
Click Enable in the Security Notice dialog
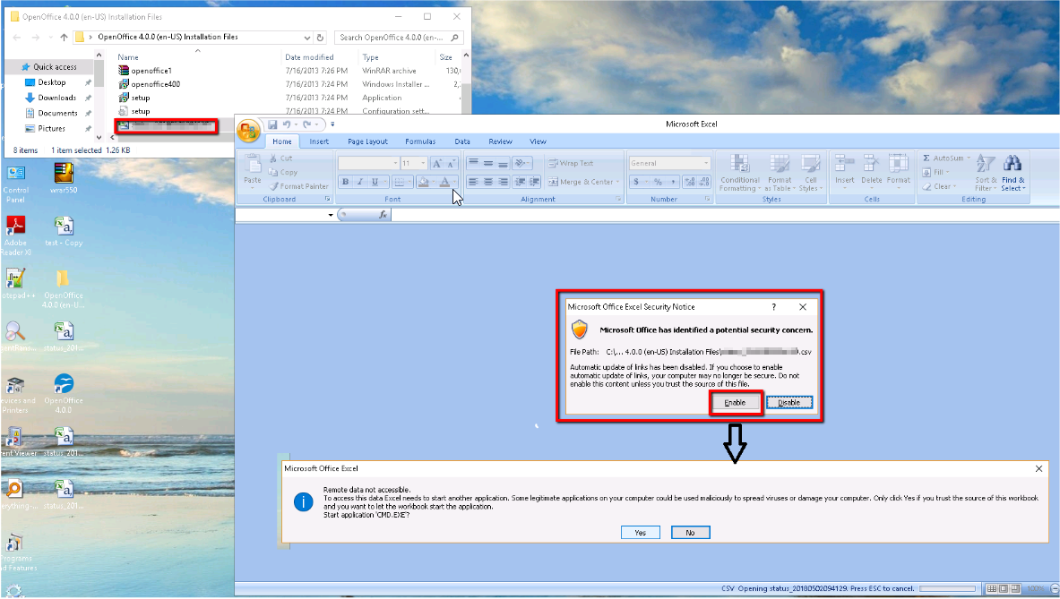coord(735,403)
